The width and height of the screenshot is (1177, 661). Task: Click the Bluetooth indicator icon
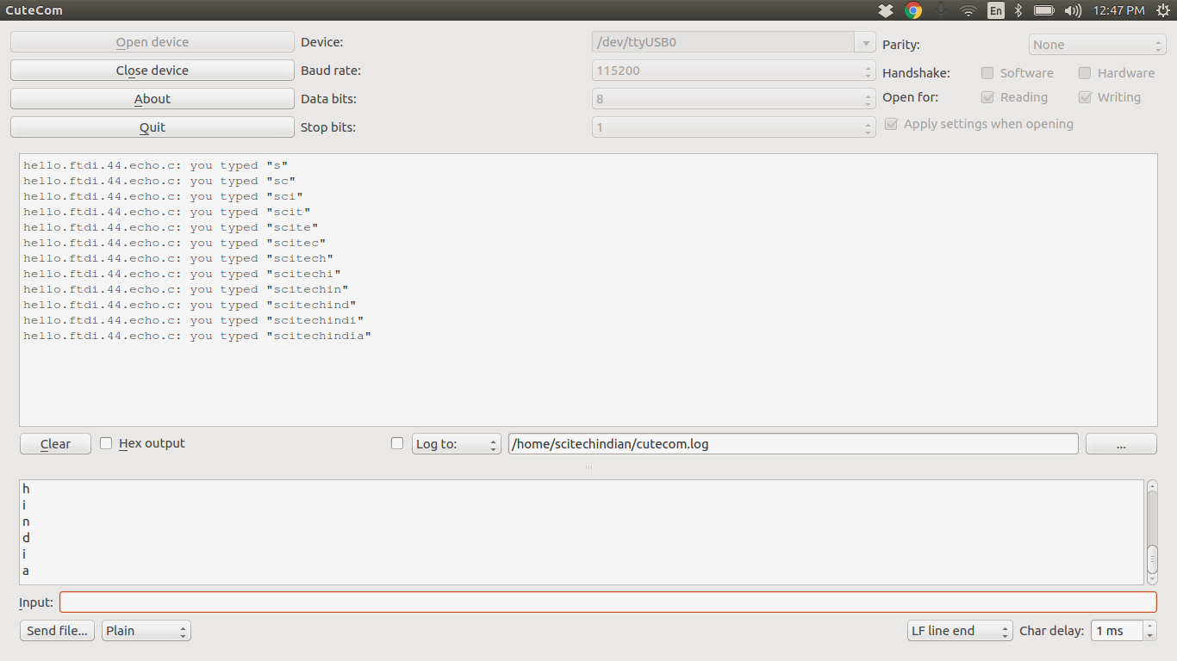[x=1018, y=10]
